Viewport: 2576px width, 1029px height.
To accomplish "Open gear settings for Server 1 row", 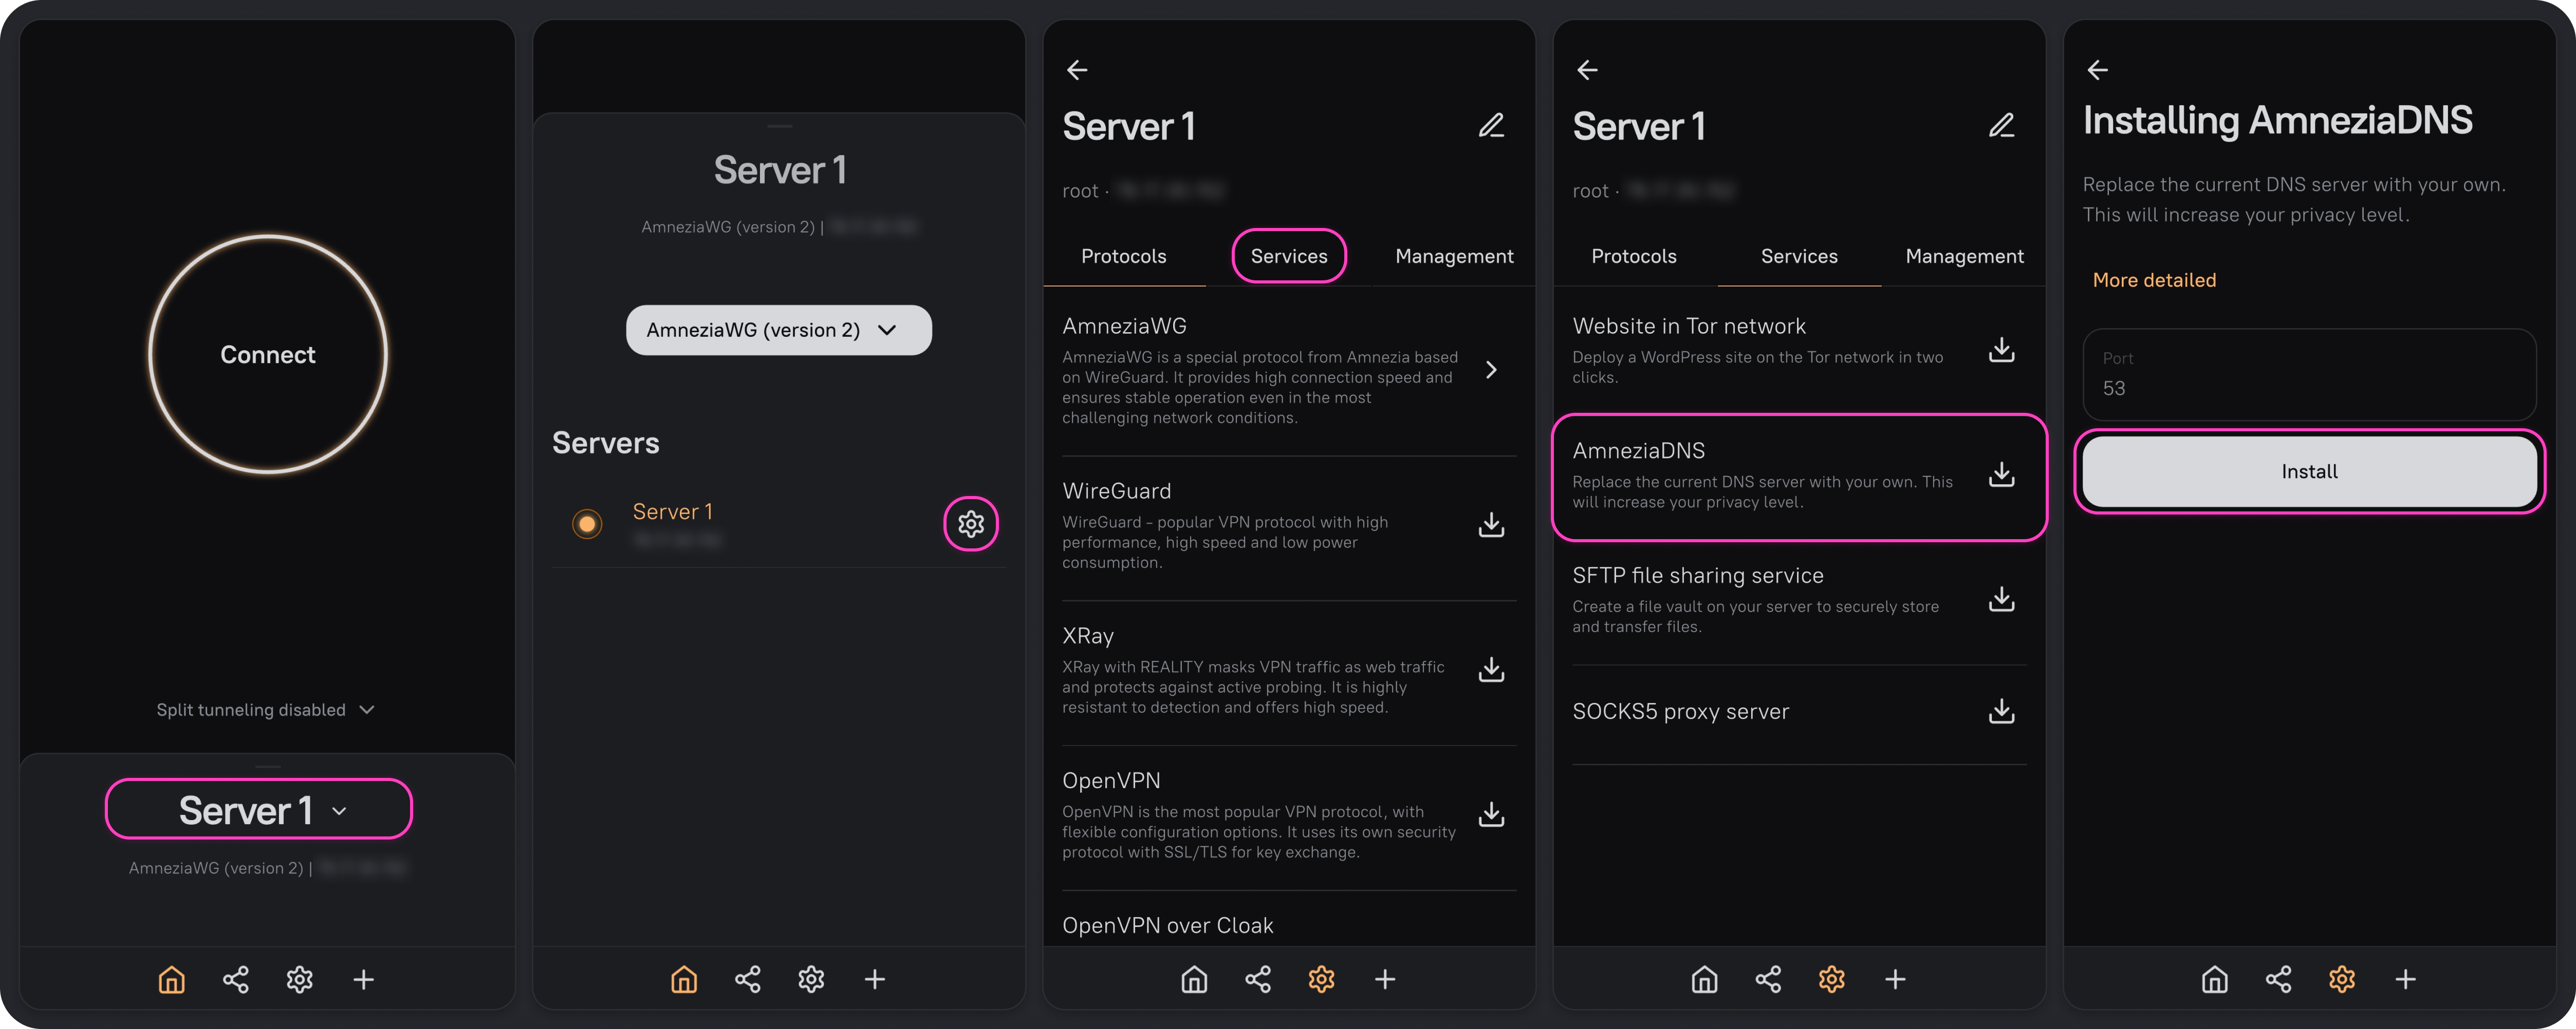I will coord(971,524).
